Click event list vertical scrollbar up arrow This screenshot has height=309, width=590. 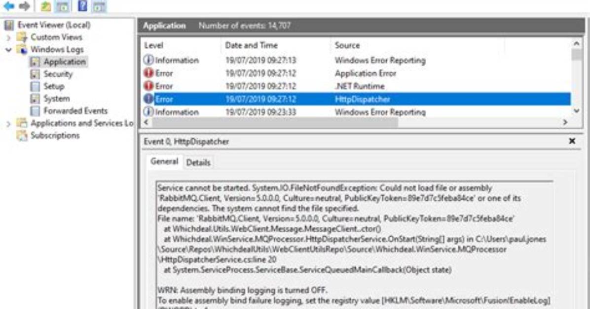pyautogui.click(x=577, y=44)
